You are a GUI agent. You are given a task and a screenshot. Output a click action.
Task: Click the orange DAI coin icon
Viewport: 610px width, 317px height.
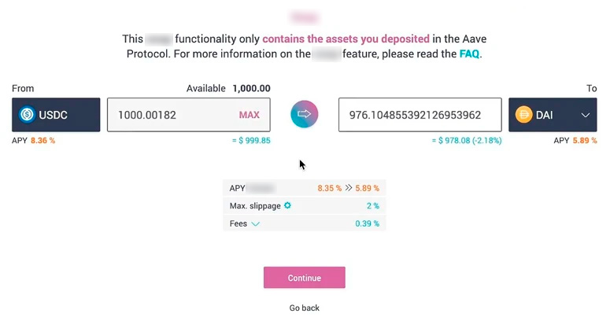(x=523, y=115)
